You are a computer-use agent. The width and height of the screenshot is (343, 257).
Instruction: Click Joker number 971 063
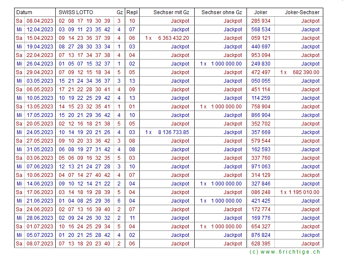click(x=261, y=167)
